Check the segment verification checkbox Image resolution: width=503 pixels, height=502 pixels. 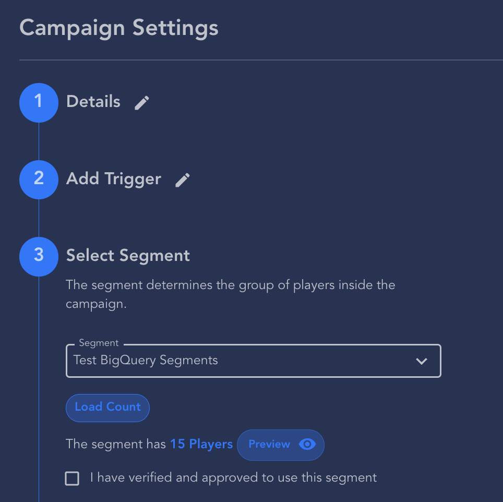click(x=72, y=479)
